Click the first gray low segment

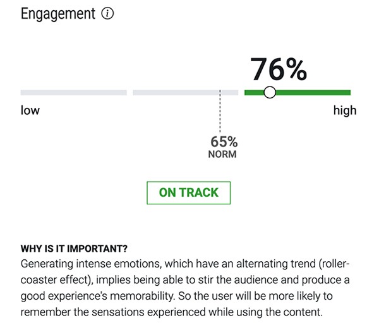tap(74, 93)
